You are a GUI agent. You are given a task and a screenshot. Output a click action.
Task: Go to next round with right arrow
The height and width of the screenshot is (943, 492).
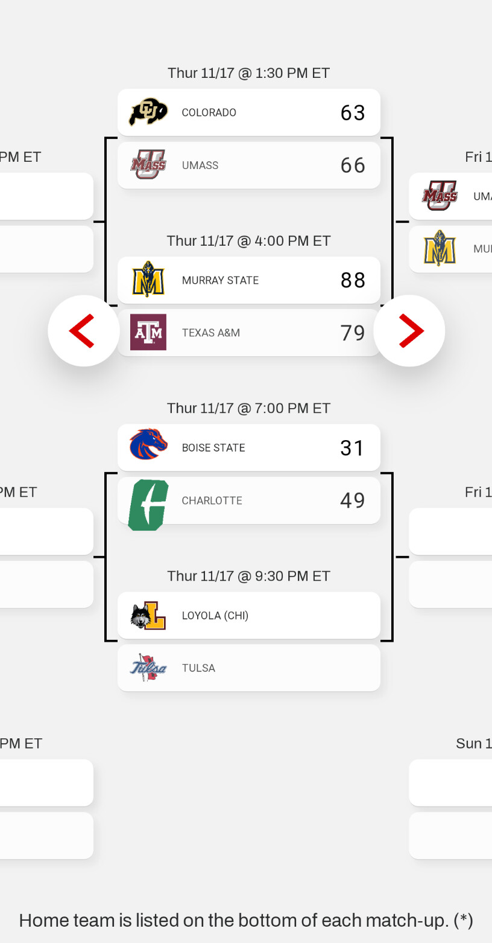click(409, 331)
